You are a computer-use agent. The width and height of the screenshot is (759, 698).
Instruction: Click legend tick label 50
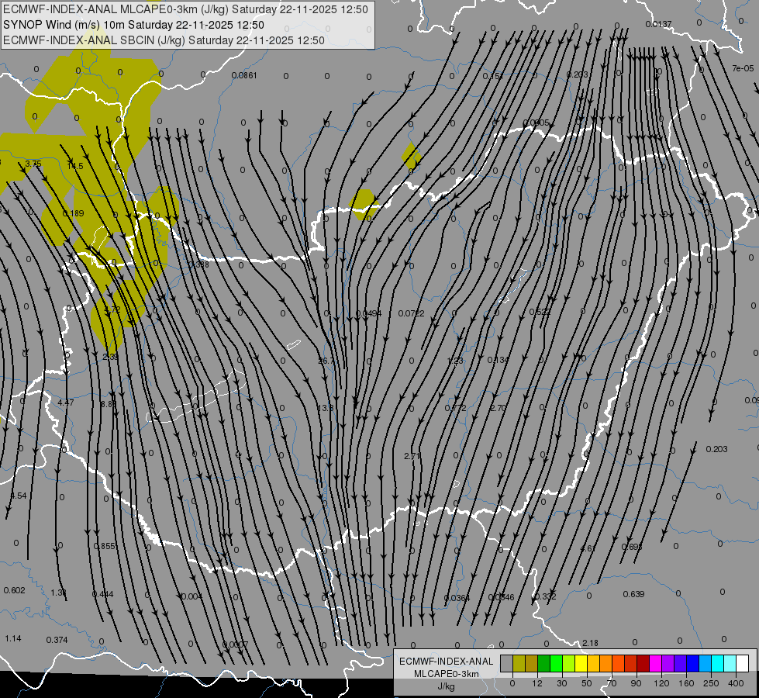tap(586, 683)
